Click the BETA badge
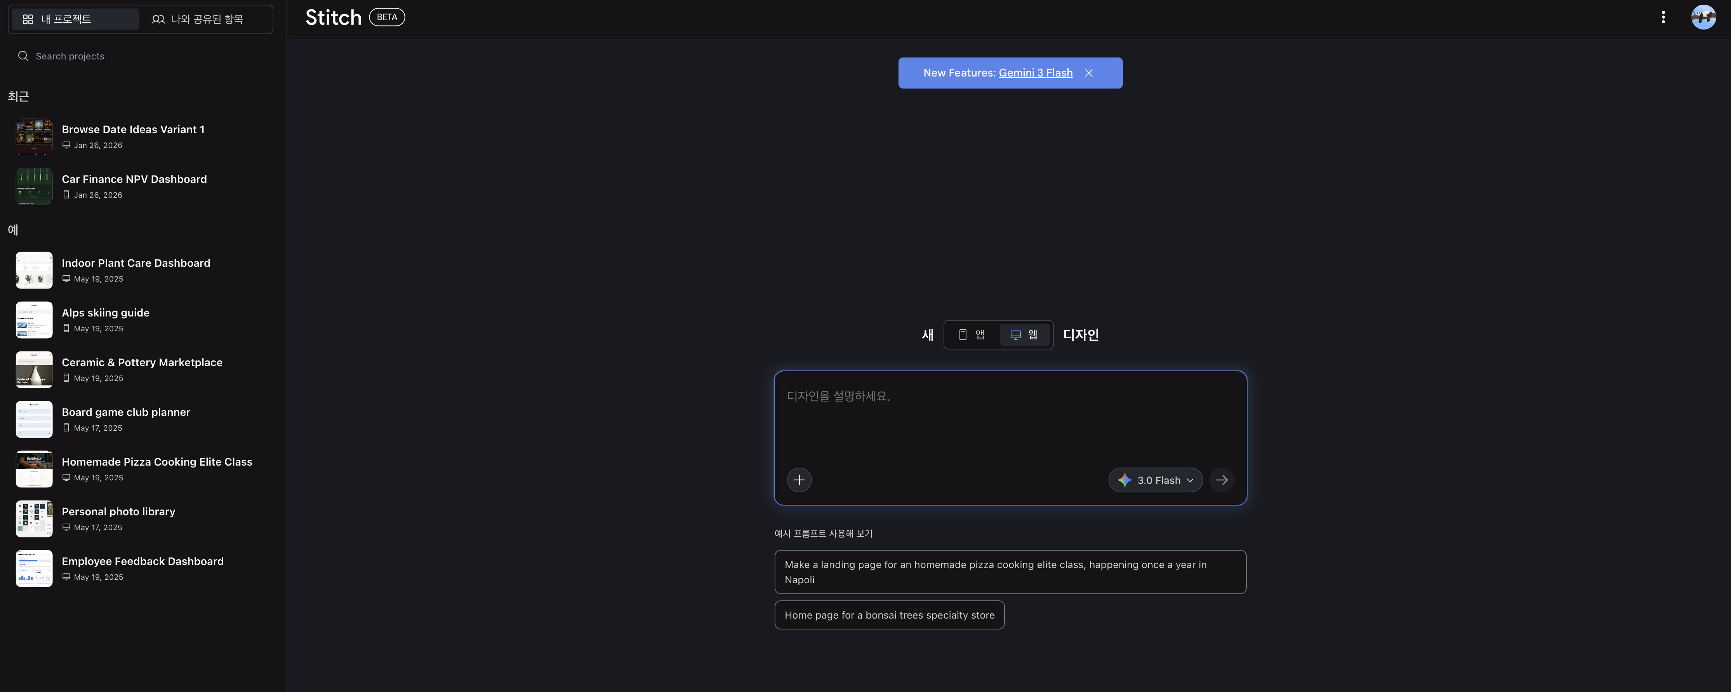 point(387,17)
